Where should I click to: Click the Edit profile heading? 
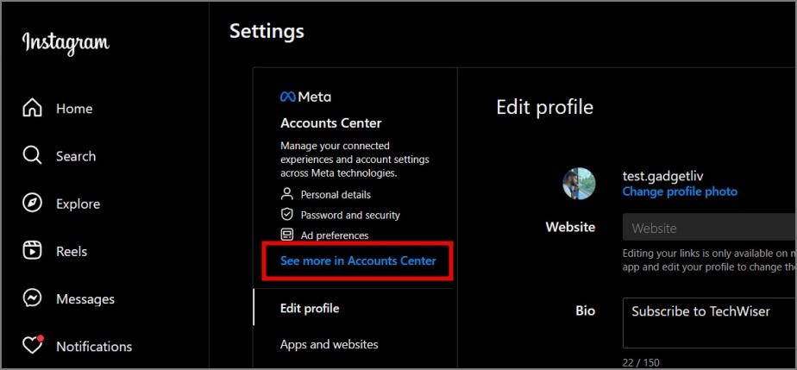click(x=544, y=107)
